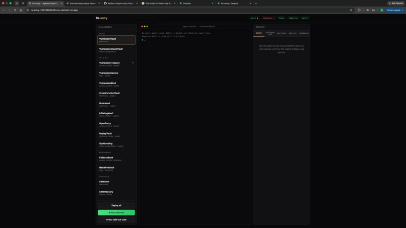Click the tavily status badge

(x=305, y=18)
